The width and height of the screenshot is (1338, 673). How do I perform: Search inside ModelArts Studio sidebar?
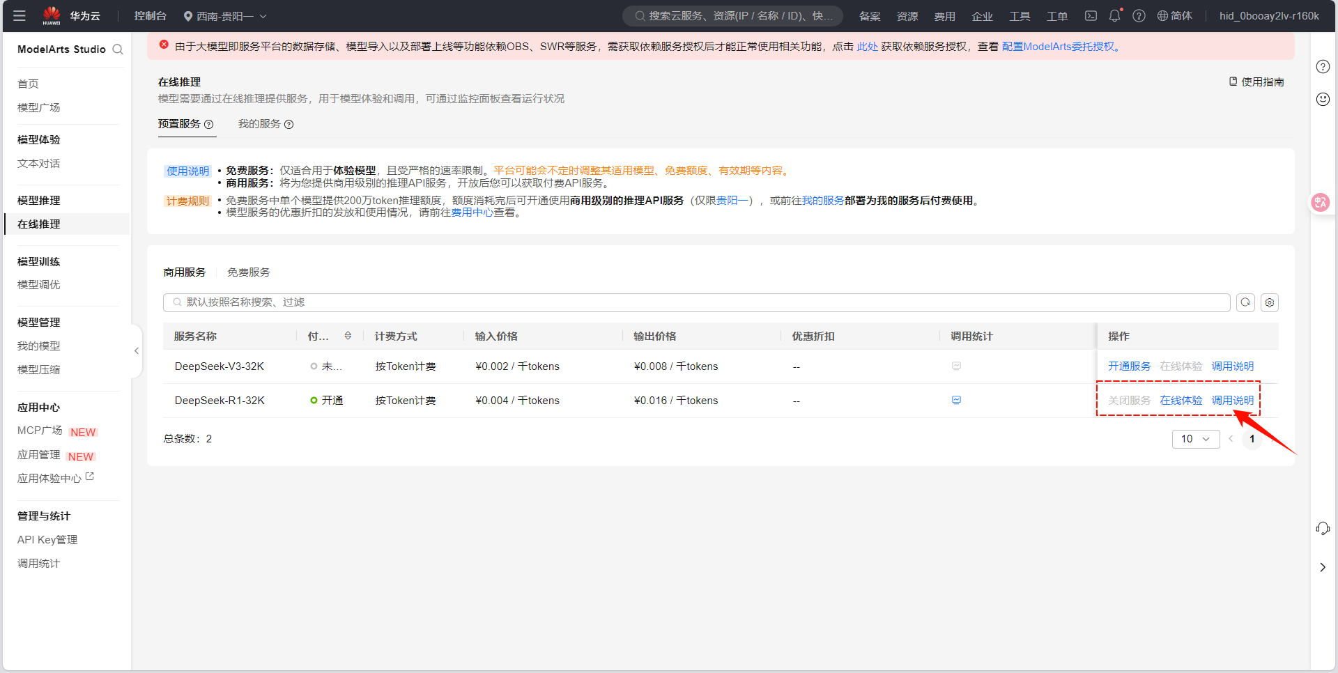[118, 49]
